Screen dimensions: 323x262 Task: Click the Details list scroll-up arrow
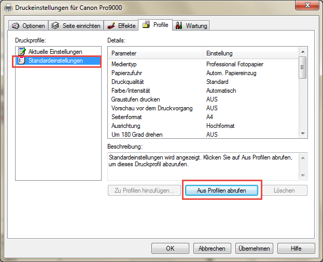coord(303,52)
